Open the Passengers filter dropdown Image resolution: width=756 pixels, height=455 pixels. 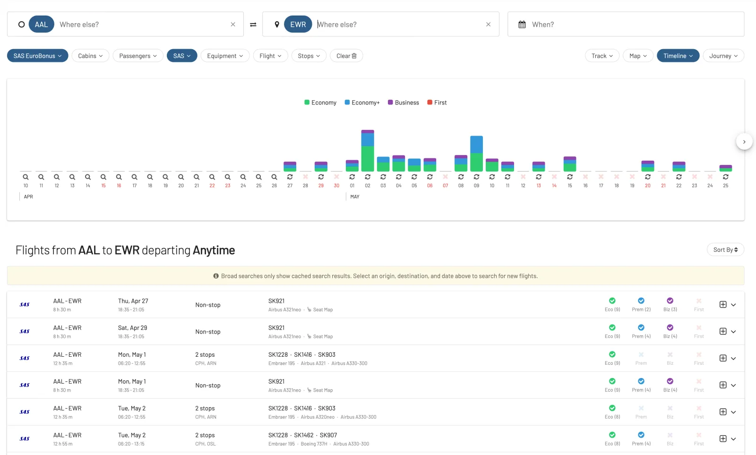tap(138, 56)
